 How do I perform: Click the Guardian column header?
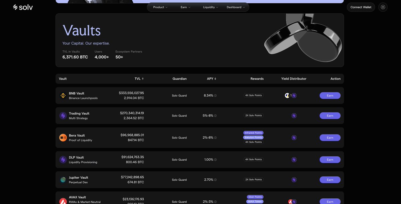179,79
